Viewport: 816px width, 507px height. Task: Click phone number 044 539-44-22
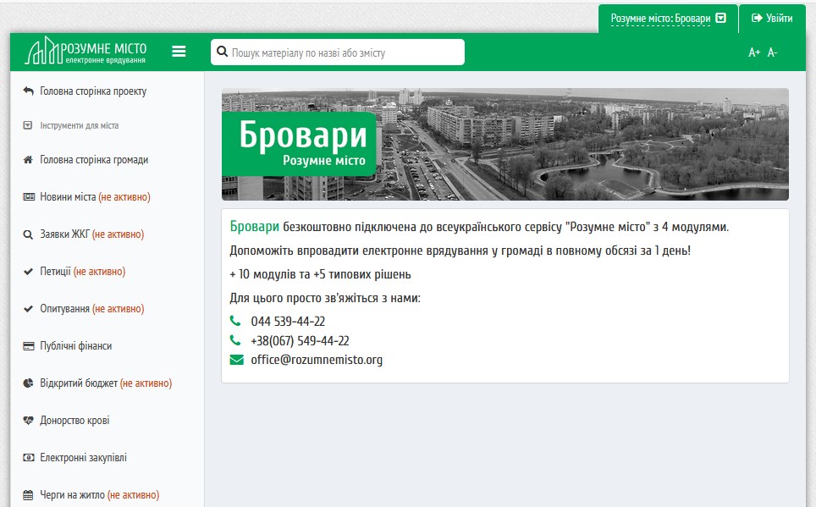(x=288, y=321)
